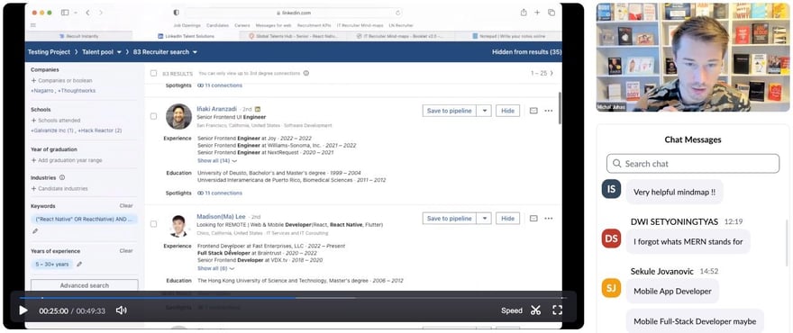Expand Show all (6) experience

216,268
